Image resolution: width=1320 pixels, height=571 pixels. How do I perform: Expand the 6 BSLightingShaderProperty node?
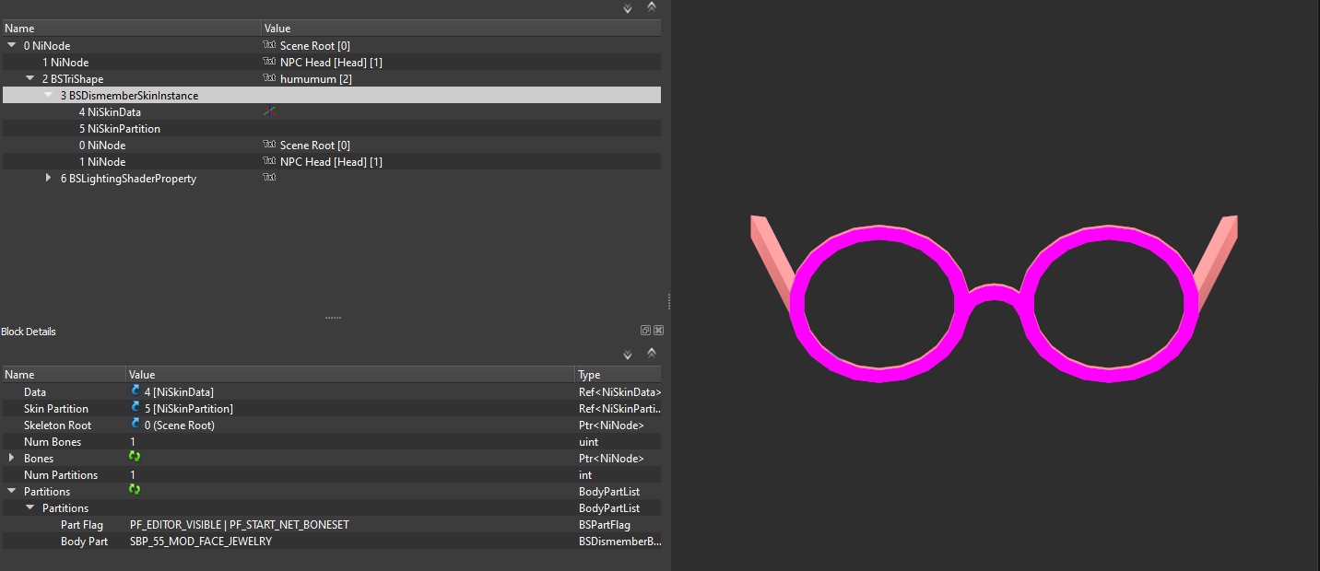coord(49,178)
